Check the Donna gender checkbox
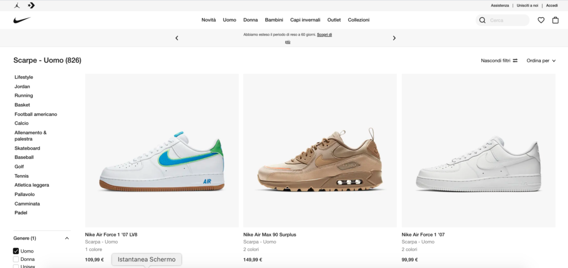568x268 pixels. (16, 259)
